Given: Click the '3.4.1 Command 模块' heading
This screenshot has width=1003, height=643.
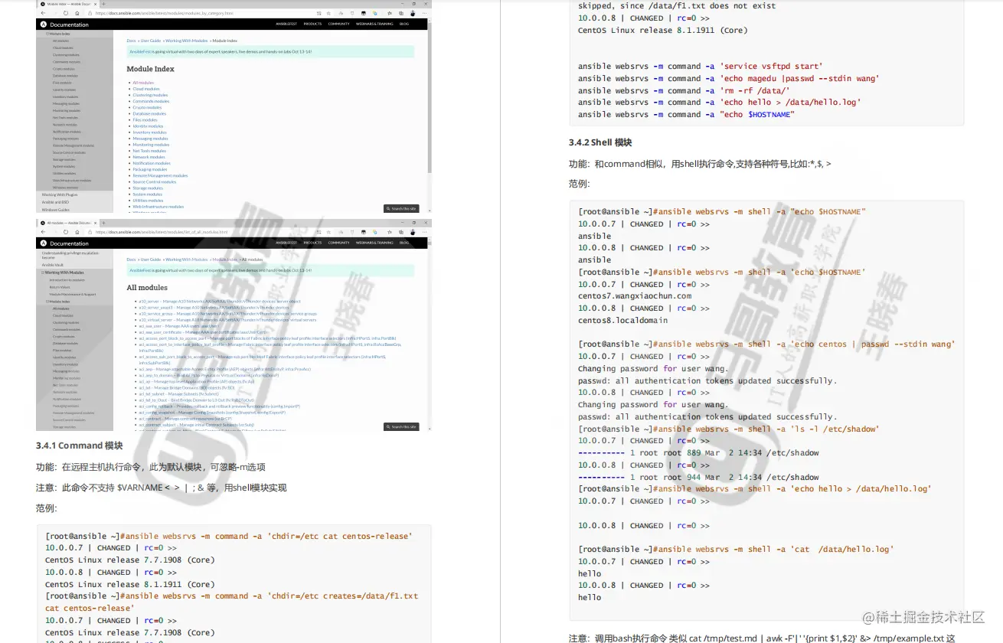Looking at the screenshot, I should [80, 446].
